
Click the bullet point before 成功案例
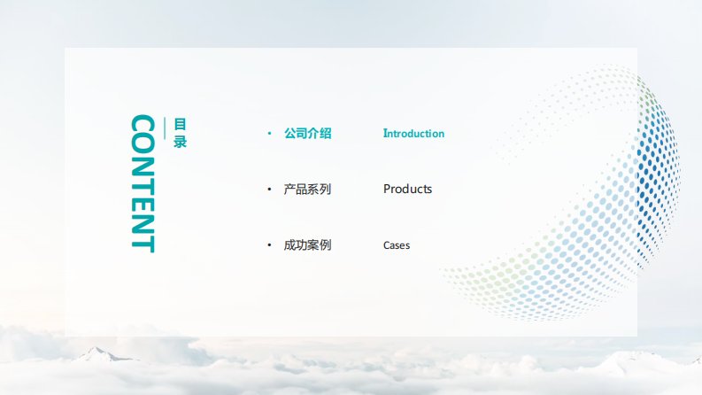(x=269, y=245)
